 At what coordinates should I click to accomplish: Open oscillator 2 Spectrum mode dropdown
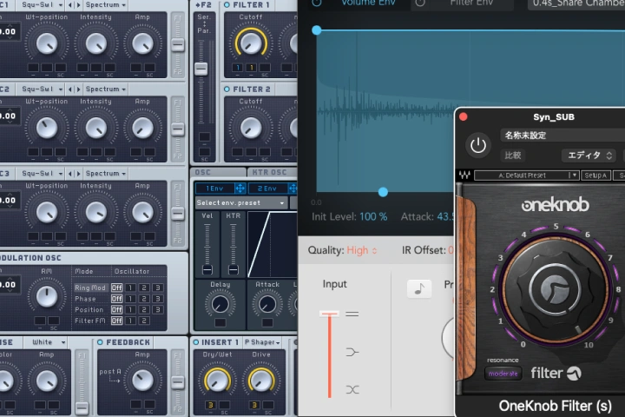[x=106, y=89]
